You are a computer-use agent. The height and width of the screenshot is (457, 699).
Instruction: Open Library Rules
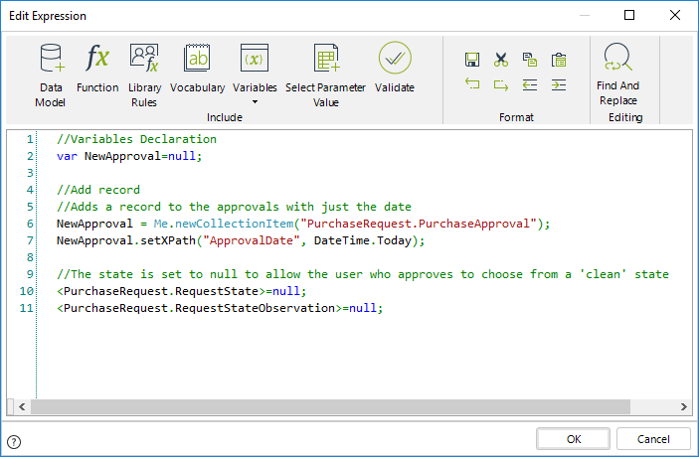[x=144, y=75]
